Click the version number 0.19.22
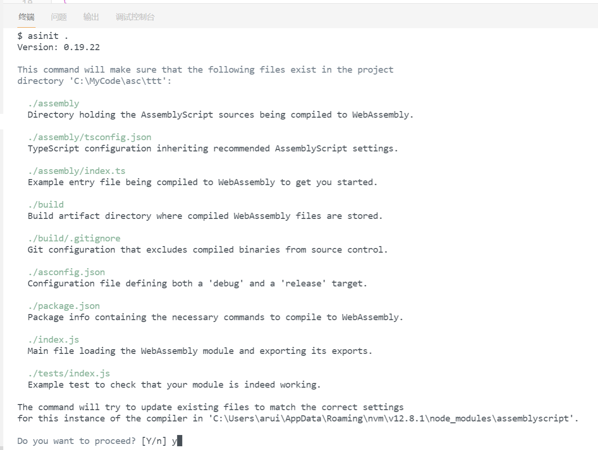This screenshot has width=598, height=450. 81,47
